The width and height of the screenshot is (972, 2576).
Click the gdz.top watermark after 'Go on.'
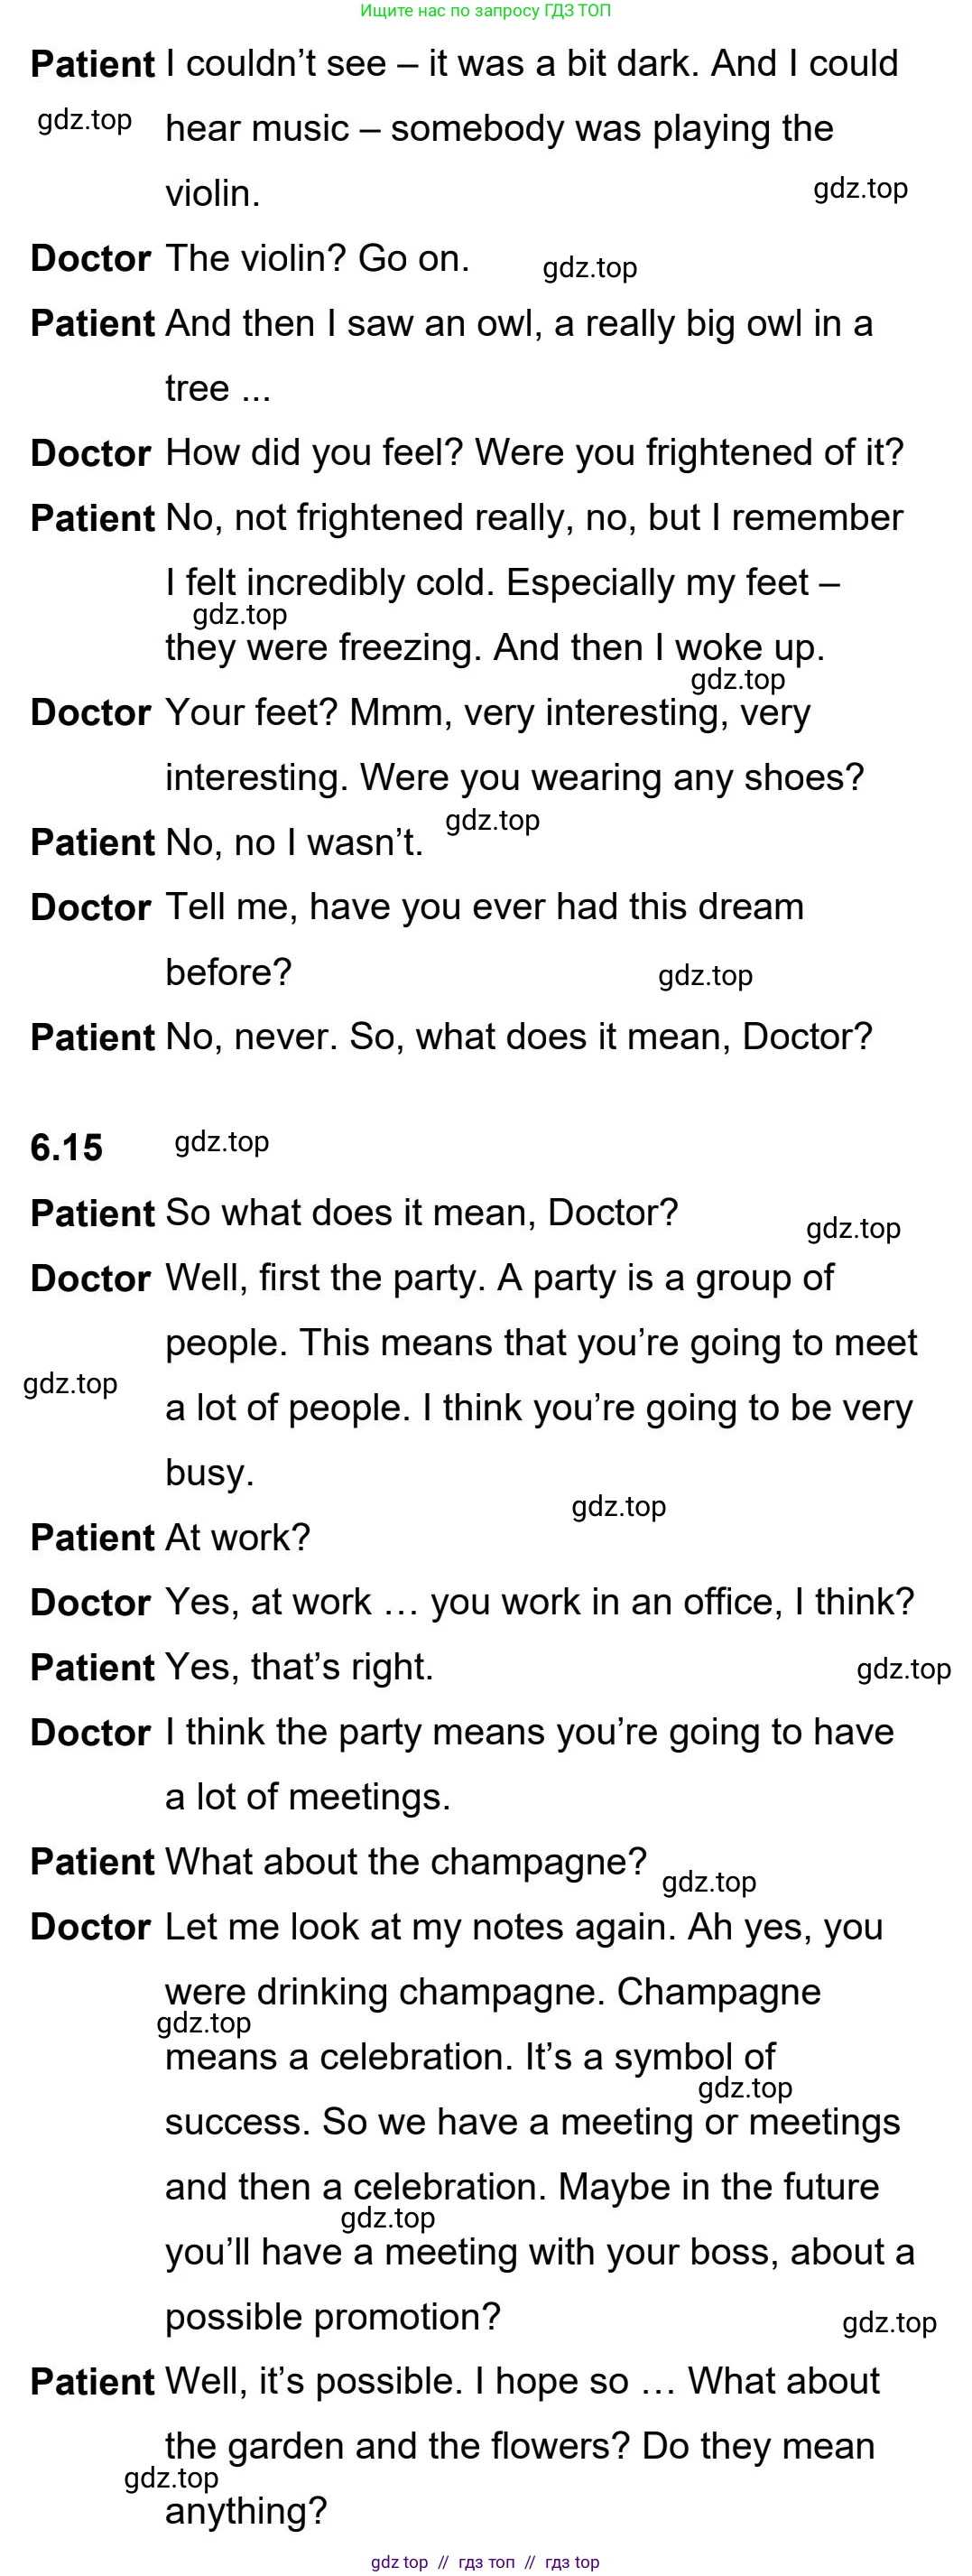point(589,268)
